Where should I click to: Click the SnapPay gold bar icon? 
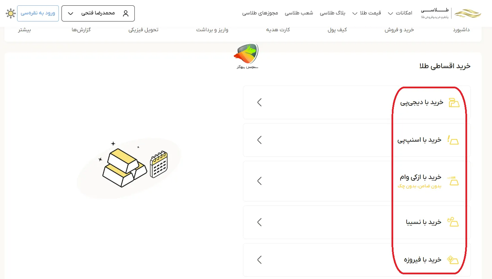(453, 140)
